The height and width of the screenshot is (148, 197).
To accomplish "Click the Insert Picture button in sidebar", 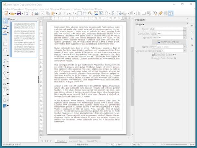I will pos(169,42).
